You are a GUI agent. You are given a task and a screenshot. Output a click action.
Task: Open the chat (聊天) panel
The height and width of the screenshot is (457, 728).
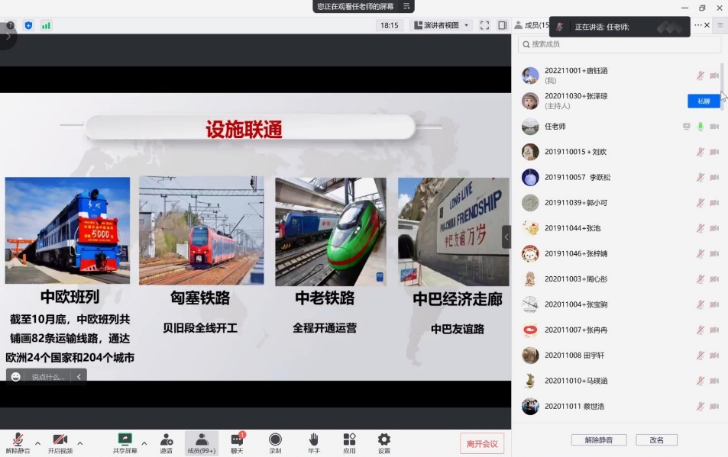[237, 439]
